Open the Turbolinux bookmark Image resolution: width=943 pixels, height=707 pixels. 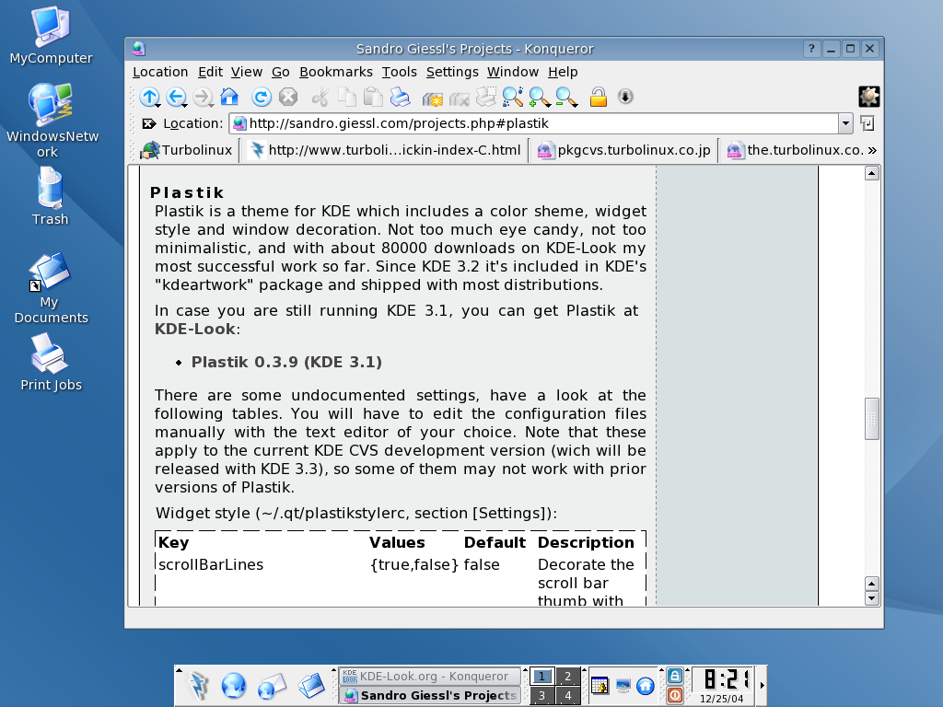186,150
